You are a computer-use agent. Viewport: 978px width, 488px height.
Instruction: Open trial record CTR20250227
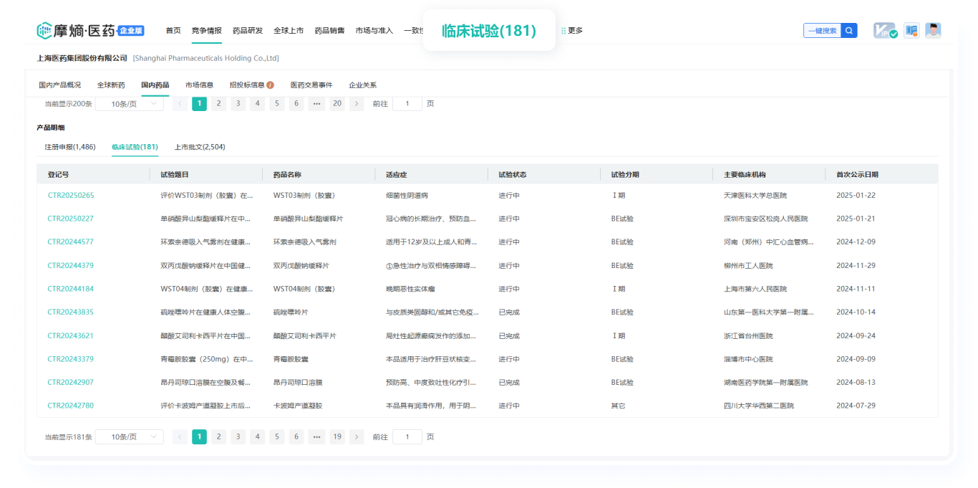tap(71, 219)
